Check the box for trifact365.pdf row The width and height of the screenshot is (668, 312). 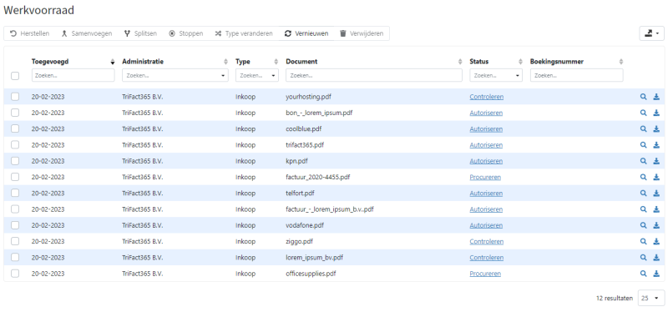(15, 144)
